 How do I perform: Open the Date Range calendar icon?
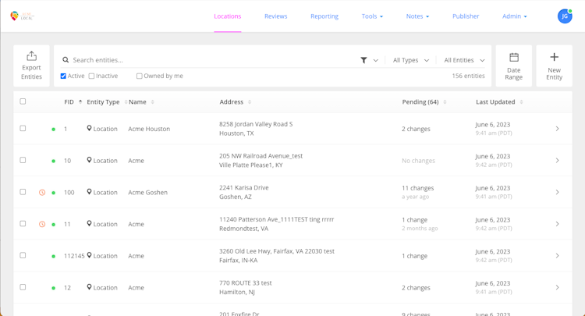(513, 57)
